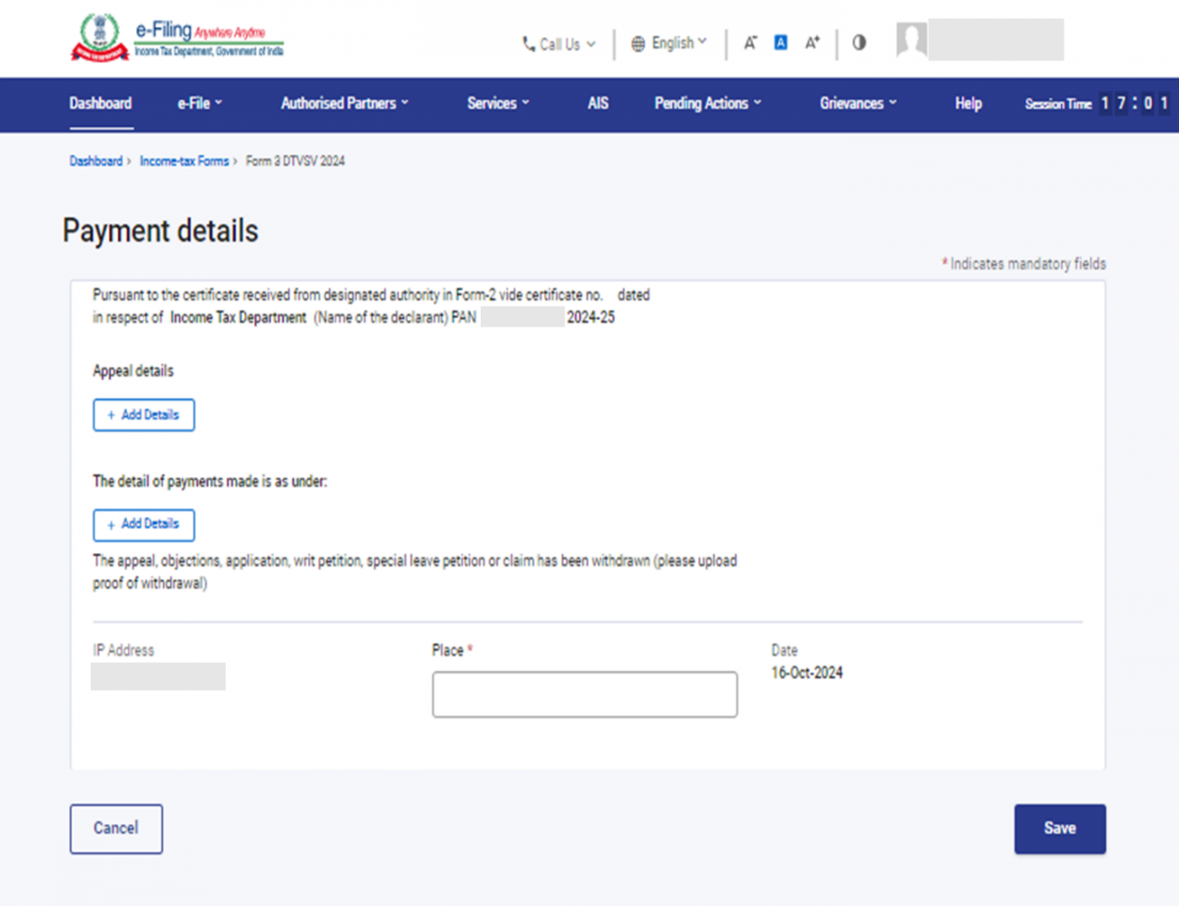Open the Pending Actions dropdown
Image resolution: width=1179 pixels, height=906 pixels.
click(x=706, y=103)
